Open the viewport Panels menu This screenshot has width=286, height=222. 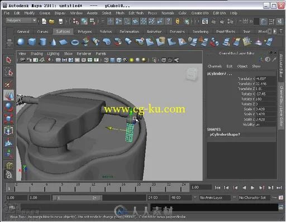(x=101, y=54)
